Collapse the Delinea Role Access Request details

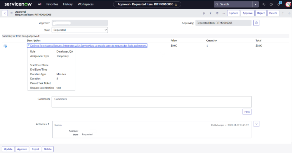pos(29,46)
